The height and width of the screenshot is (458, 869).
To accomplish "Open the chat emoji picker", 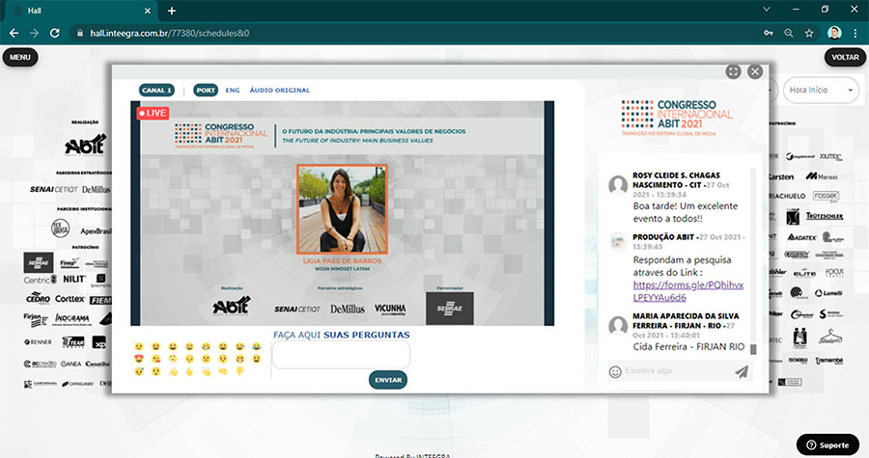I will [615, 372].
